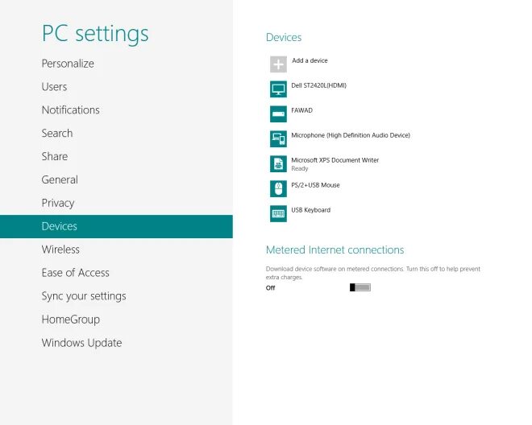Screen dimensions: 532x425
Task: Select the Dell ST2420L(HDMI) monitor icon
Action: (278, 89)
